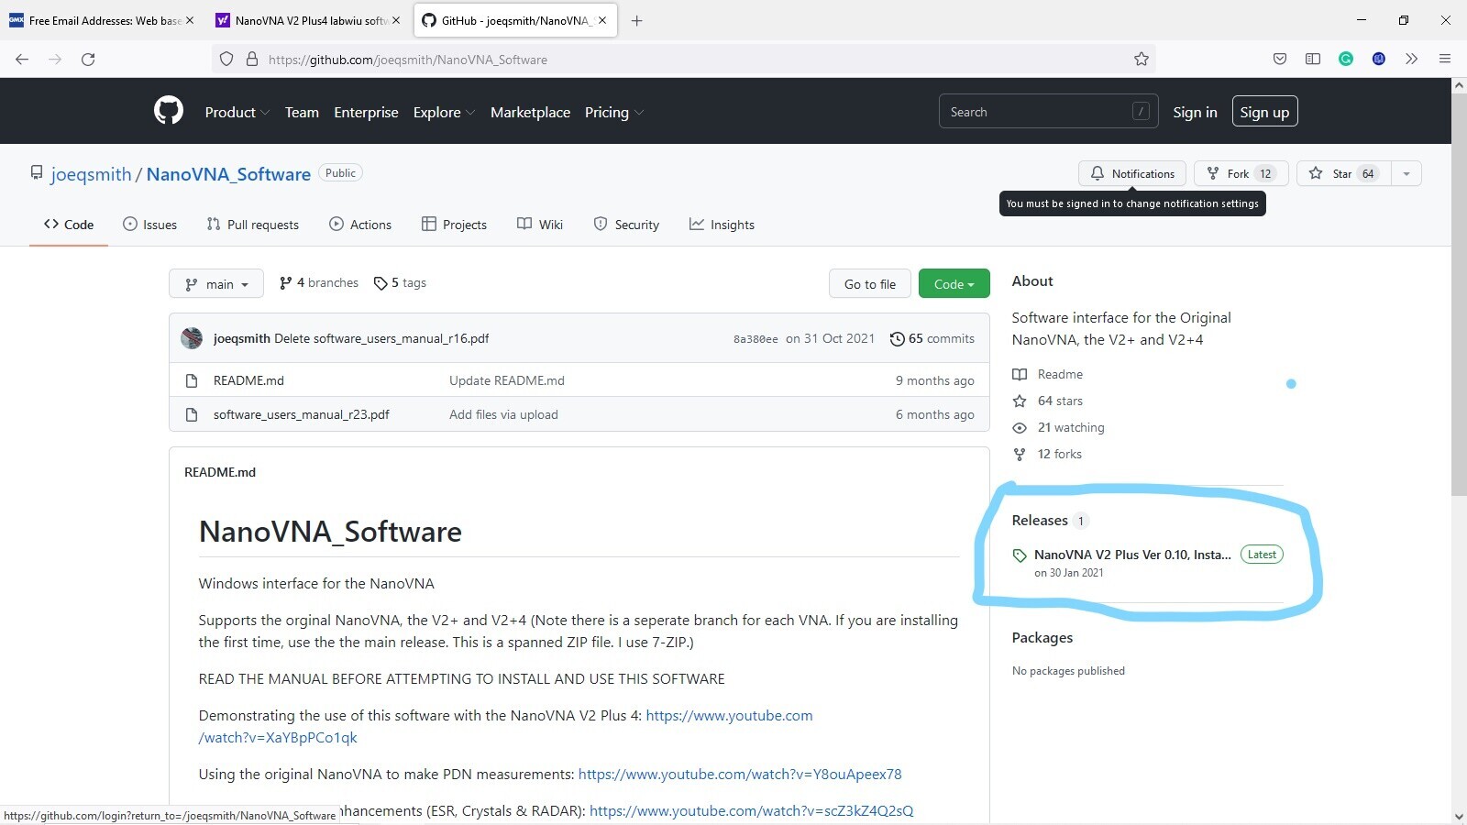1467x825 pixels.
Task: Open the NanoVNA_Software repository title link
Action: (x=228, y=174)
